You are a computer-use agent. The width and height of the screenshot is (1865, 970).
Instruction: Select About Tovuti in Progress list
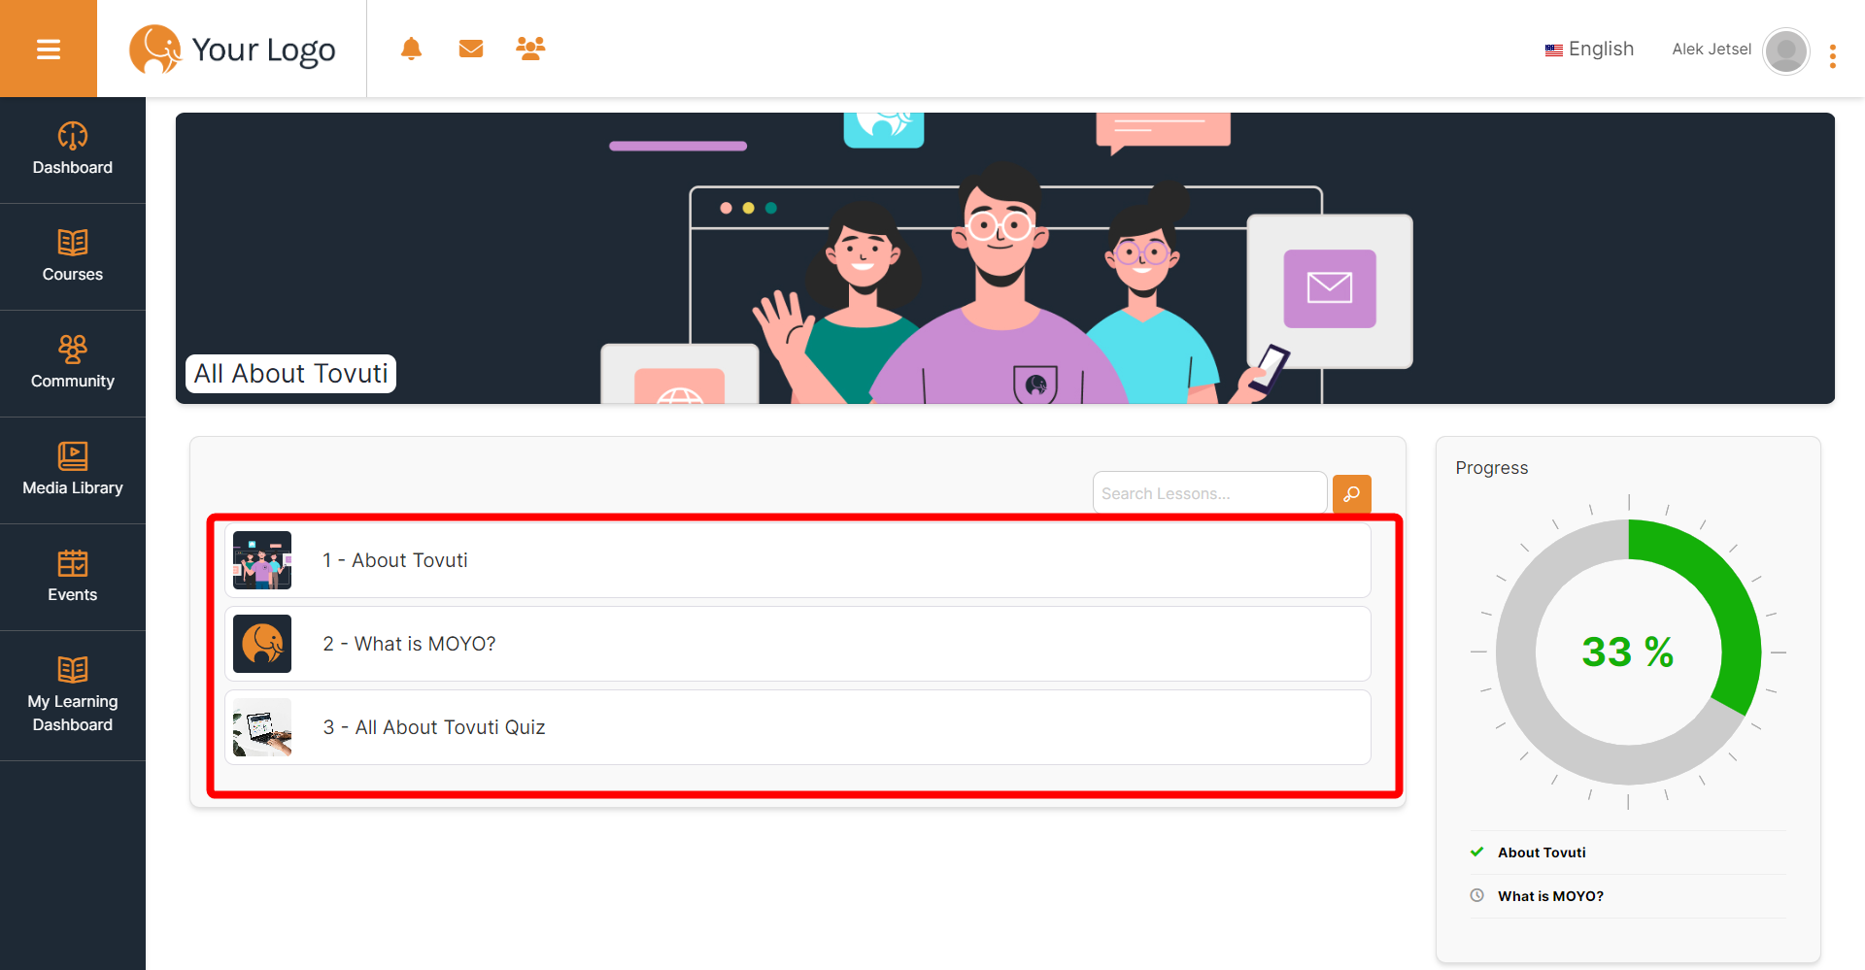(x=1542, y=853)
